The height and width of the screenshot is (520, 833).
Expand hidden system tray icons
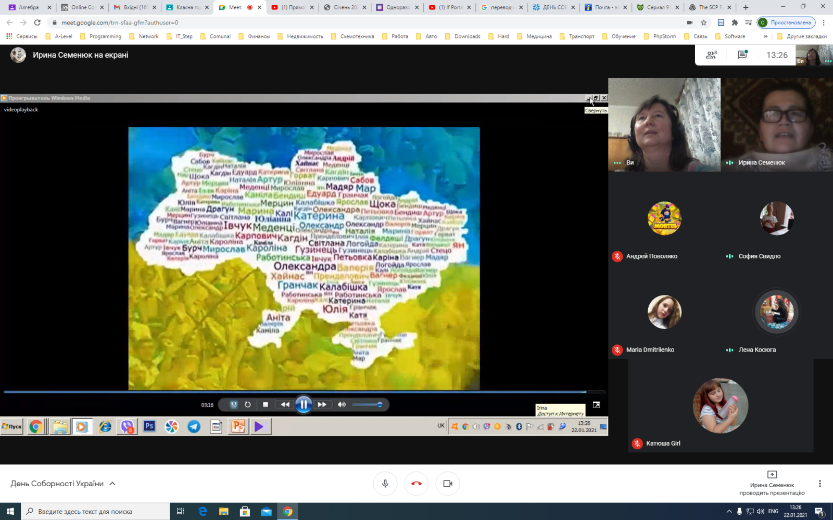tap(729, 512)
